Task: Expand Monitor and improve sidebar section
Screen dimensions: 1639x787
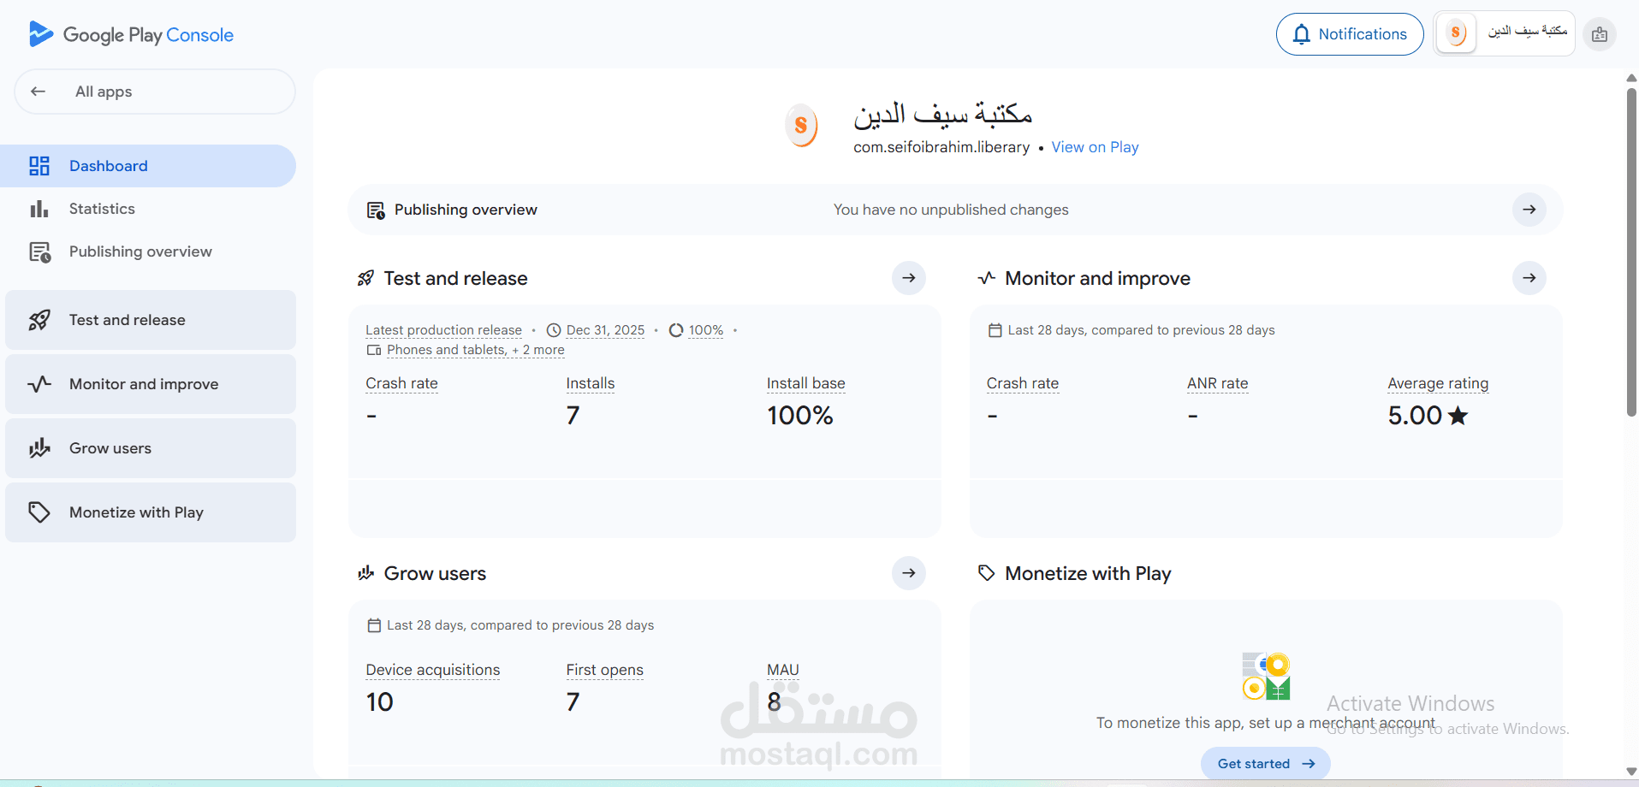Action: 151,384
